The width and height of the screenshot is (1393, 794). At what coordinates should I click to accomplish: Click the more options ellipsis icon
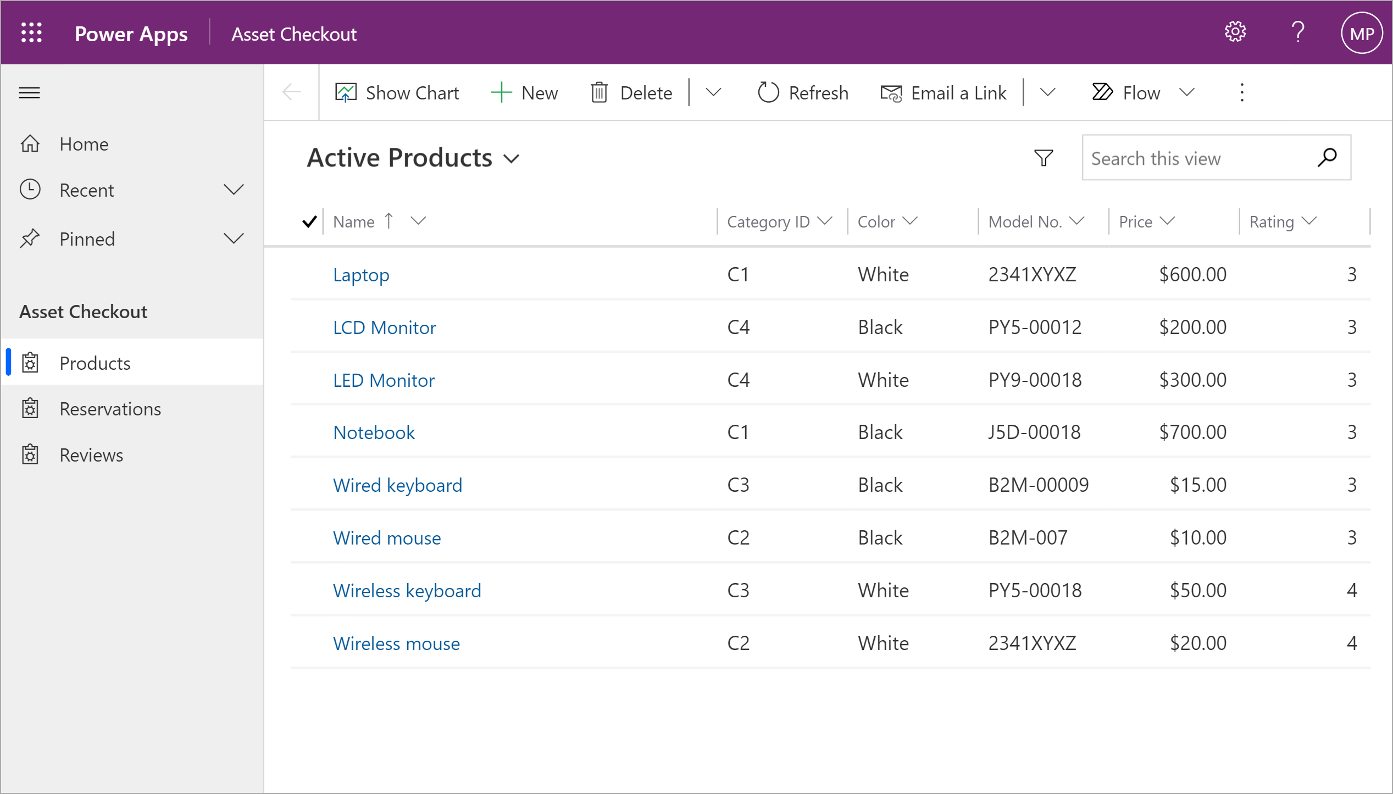click(1241, 93)
